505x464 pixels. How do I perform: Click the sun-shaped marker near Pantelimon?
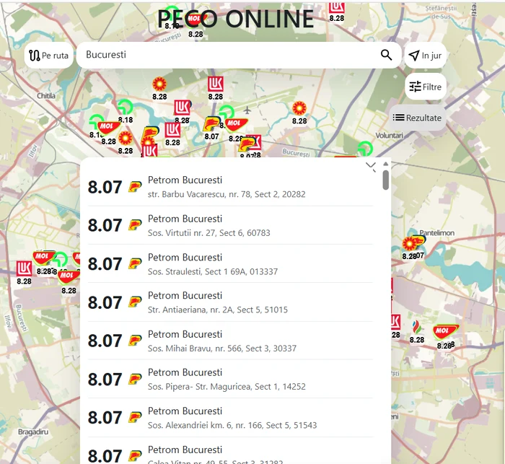410,243
